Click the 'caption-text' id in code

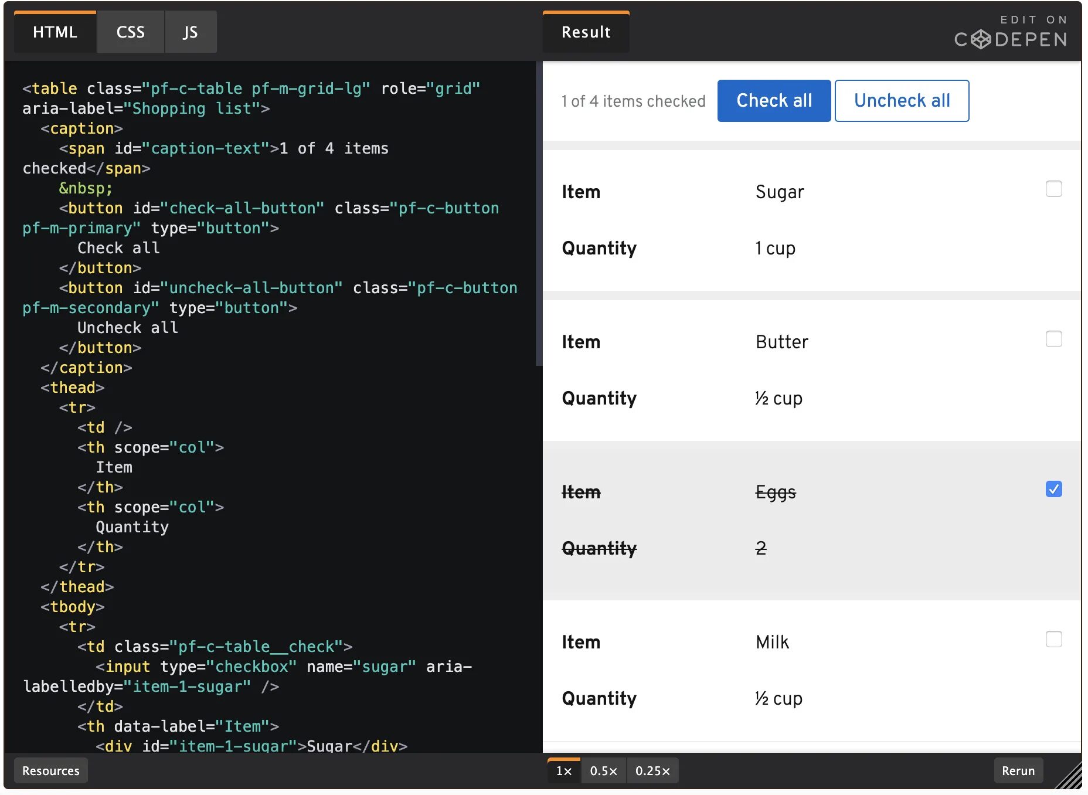(206, 148)
